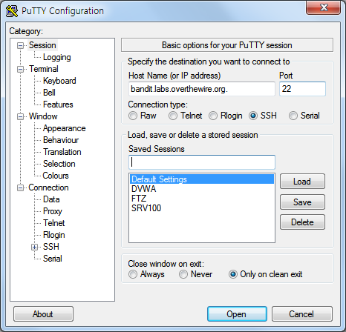Click the PuTTY icon in title bar
The width and height of the screenshot is (346, 332).
tap(12, 11)
